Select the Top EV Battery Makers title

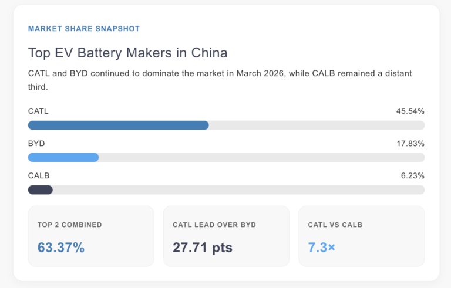click(127, 53)
